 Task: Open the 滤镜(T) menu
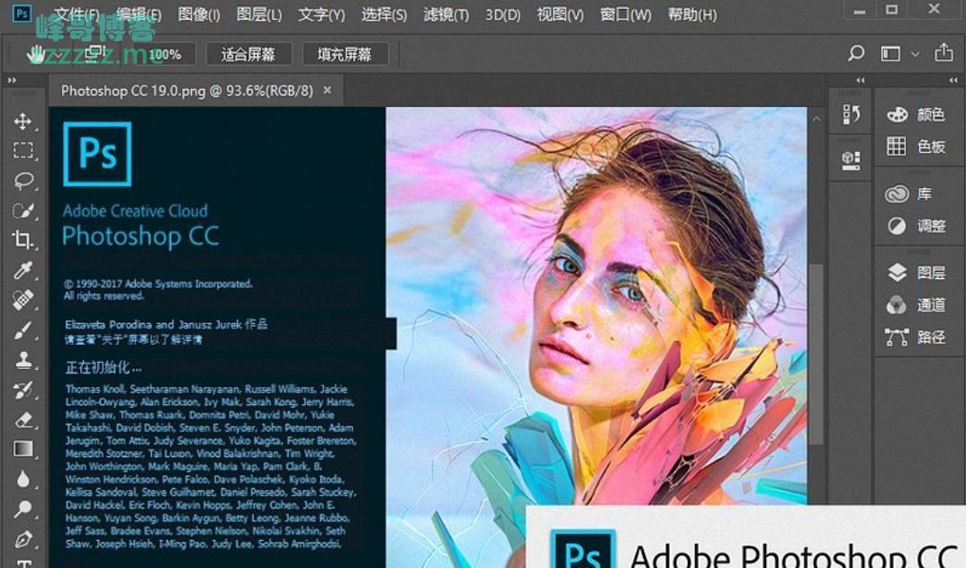point(446,15)
